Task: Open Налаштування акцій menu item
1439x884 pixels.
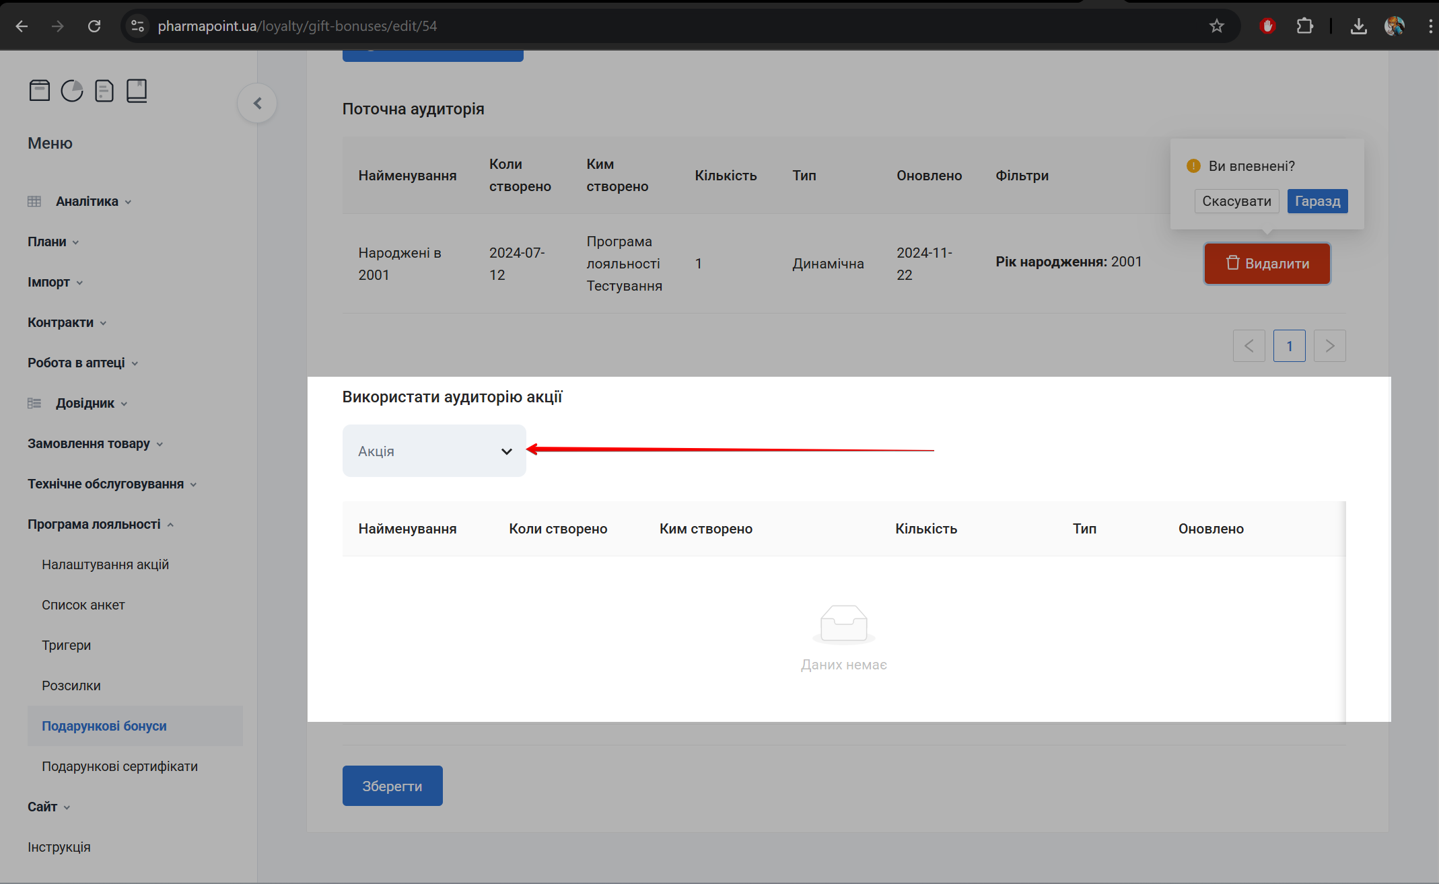Action: click(x=105, y=564)
